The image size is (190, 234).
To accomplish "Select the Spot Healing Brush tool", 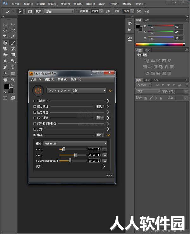I will 5,43.
